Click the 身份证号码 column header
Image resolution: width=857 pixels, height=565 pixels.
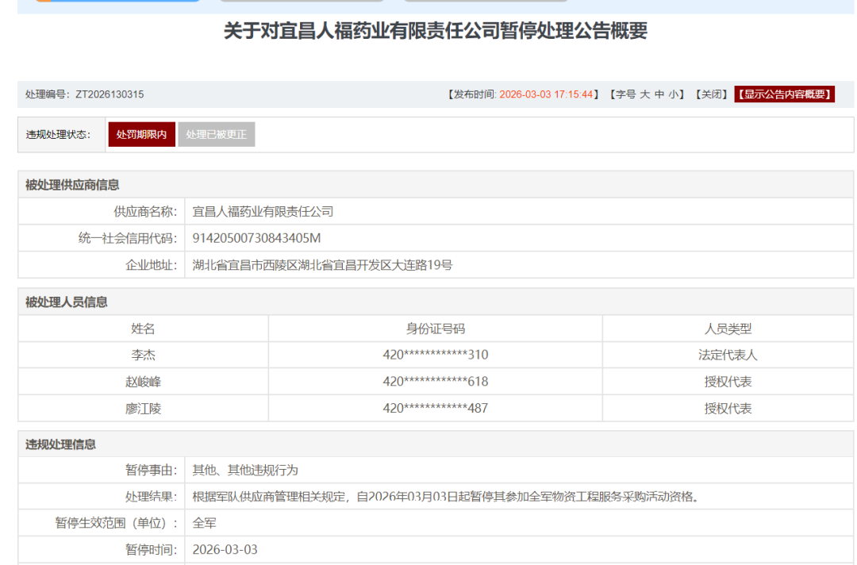[436, 329]
